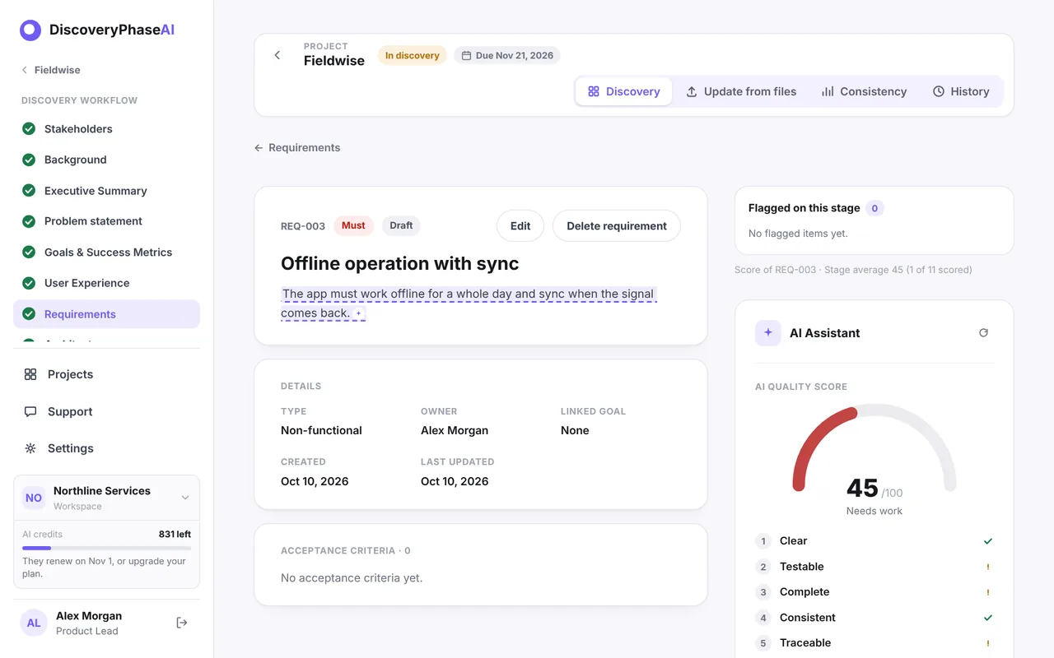Click the Settings gear icon
1054x658 pixels.
[30, 448]
